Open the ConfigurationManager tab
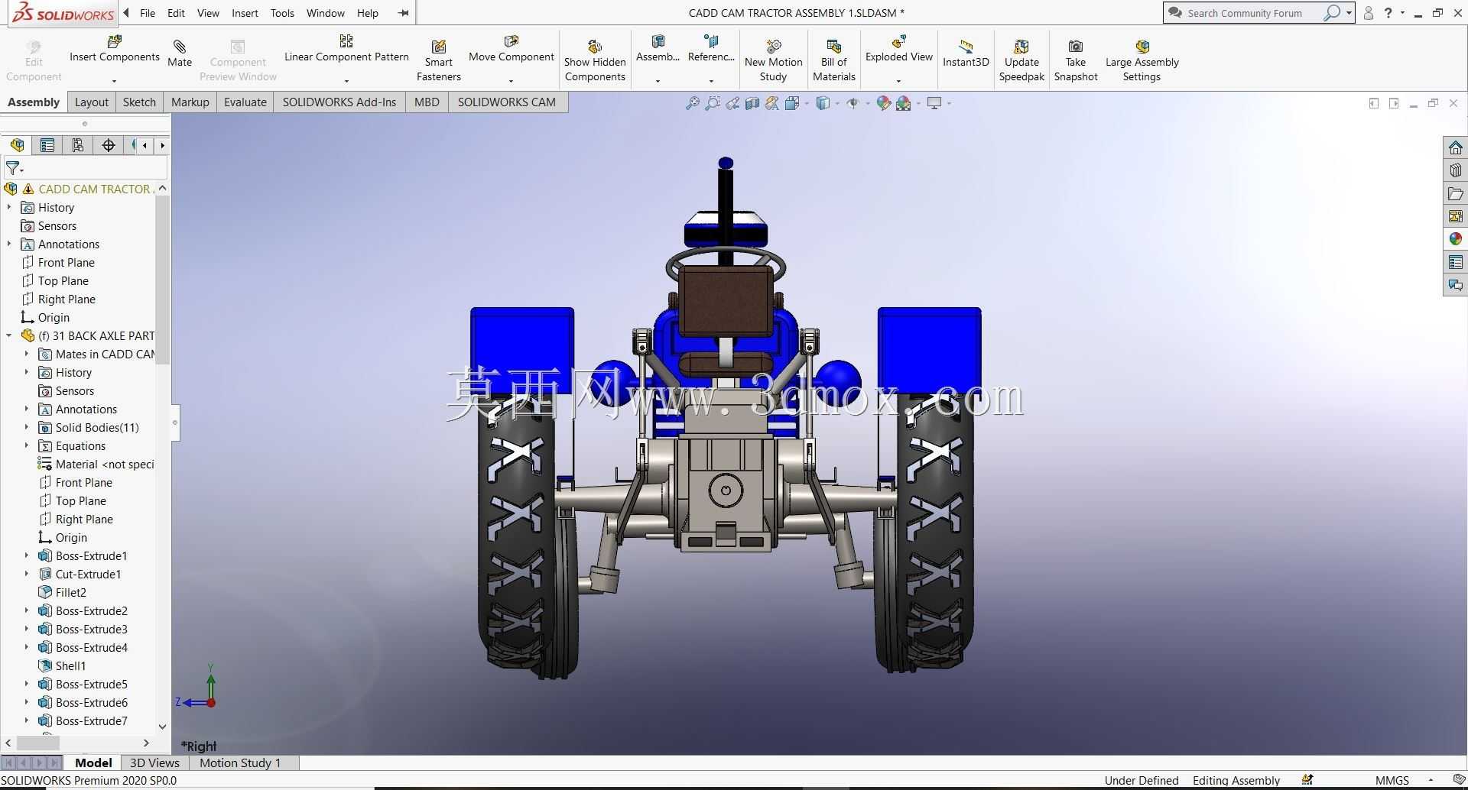 [x=78, y=145]
